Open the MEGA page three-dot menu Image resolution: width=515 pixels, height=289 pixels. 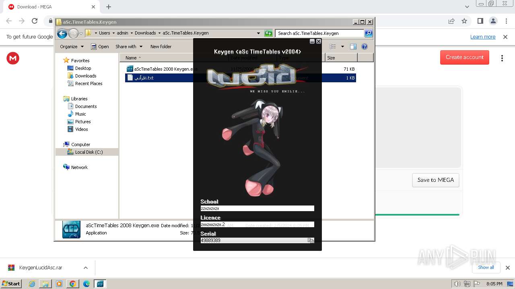tap(502, 58)
